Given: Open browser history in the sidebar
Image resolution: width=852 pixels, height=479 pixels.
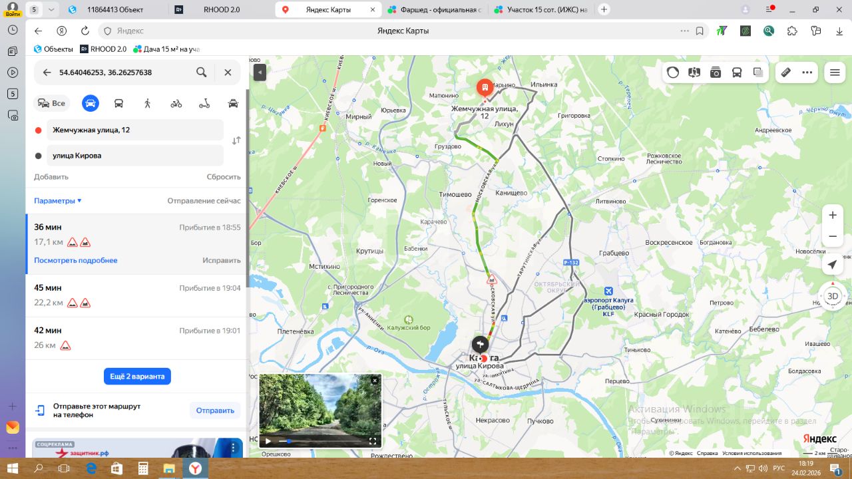Looking at the screenshot, I should 12,31.
